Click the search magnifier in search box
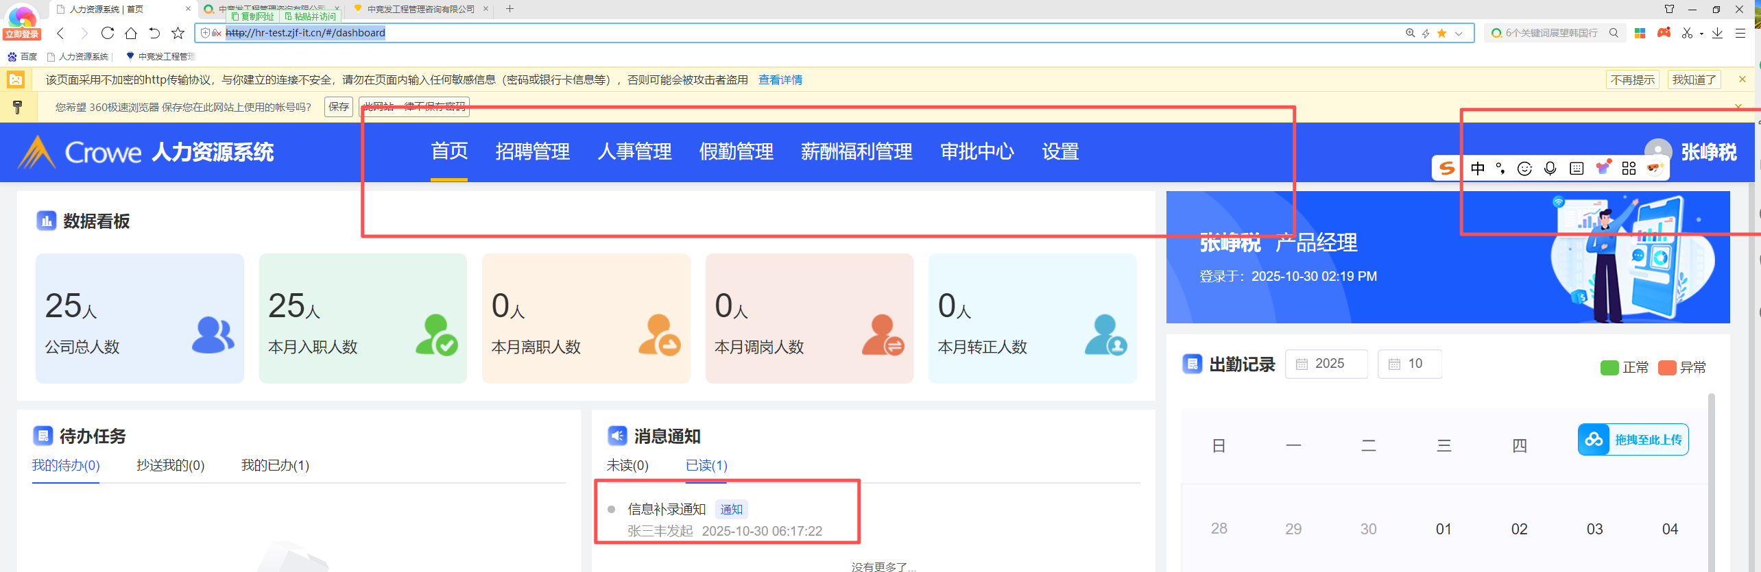 tap(1614, 33)
